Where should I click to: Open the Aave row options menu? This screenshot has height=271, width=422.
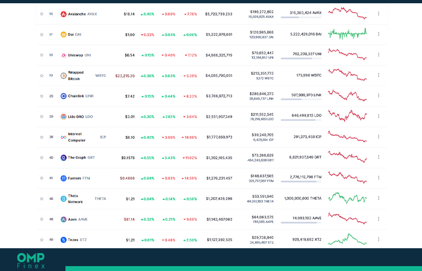point(378,219)
